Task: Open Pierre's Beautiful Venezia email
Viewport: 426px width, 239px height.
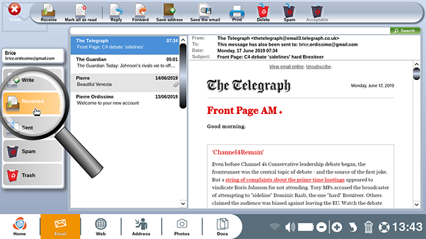Action: coord(125,83)
